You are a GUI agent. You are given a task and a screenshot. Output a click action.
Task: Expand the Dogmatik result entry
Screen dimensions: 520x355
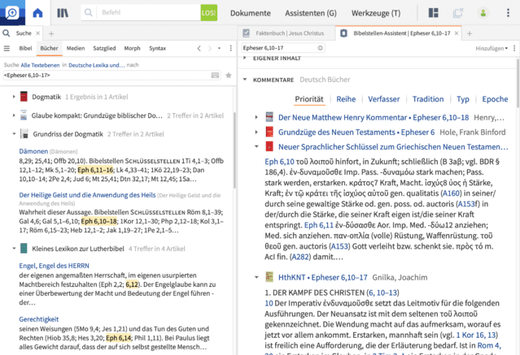tap(14, 97)
